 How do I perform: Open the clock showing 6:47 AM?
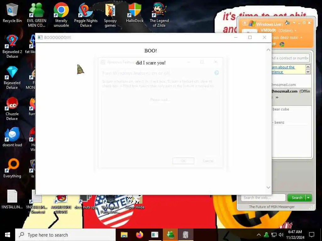coord(295,235)
